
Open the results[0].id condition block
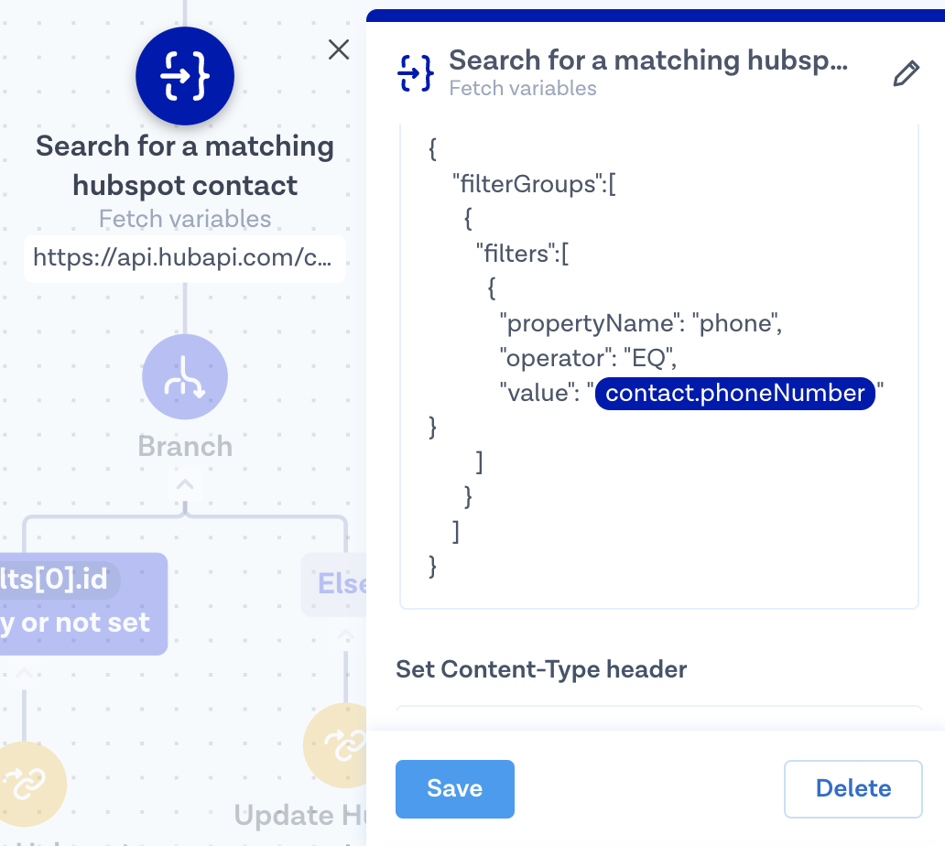(x=82, y=602)
